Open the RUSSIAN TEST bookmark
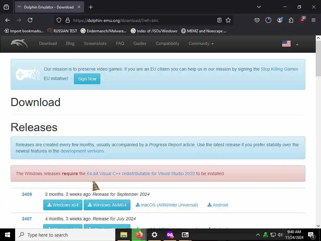 click(62, 31)
